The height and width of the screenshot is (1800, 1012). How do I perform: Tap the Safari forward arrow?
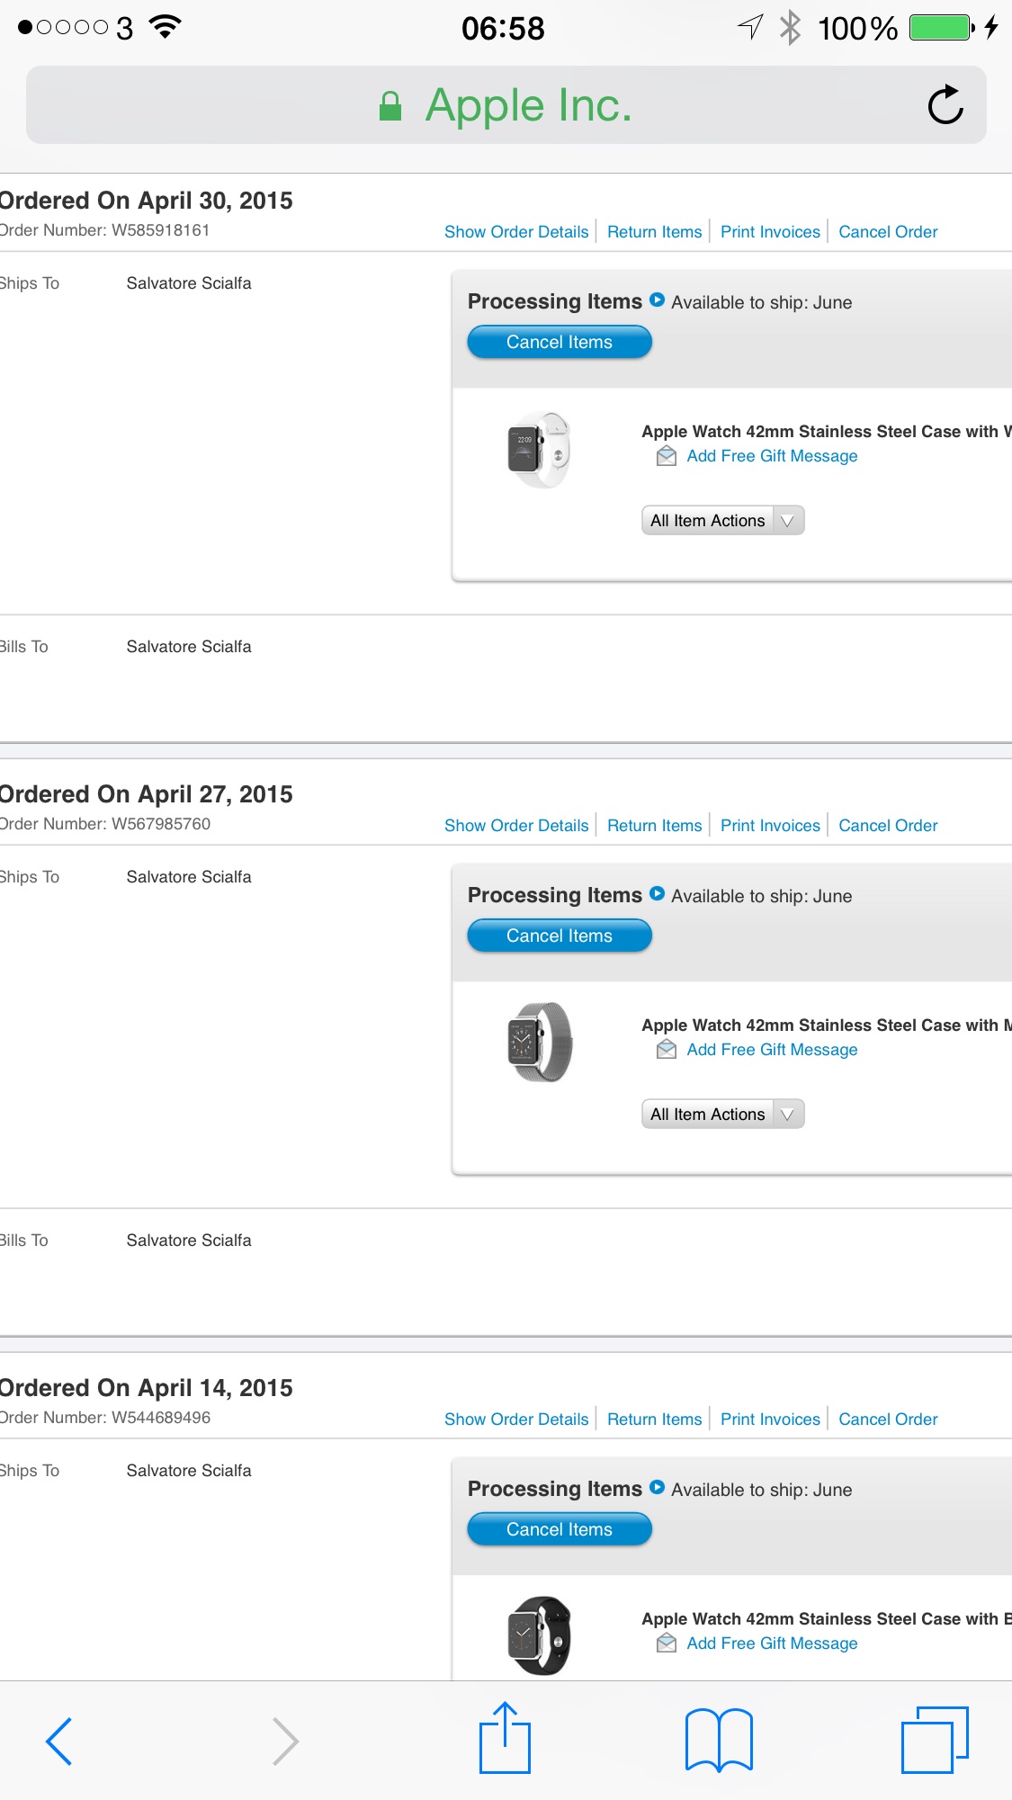click(x=285, y=1741)
